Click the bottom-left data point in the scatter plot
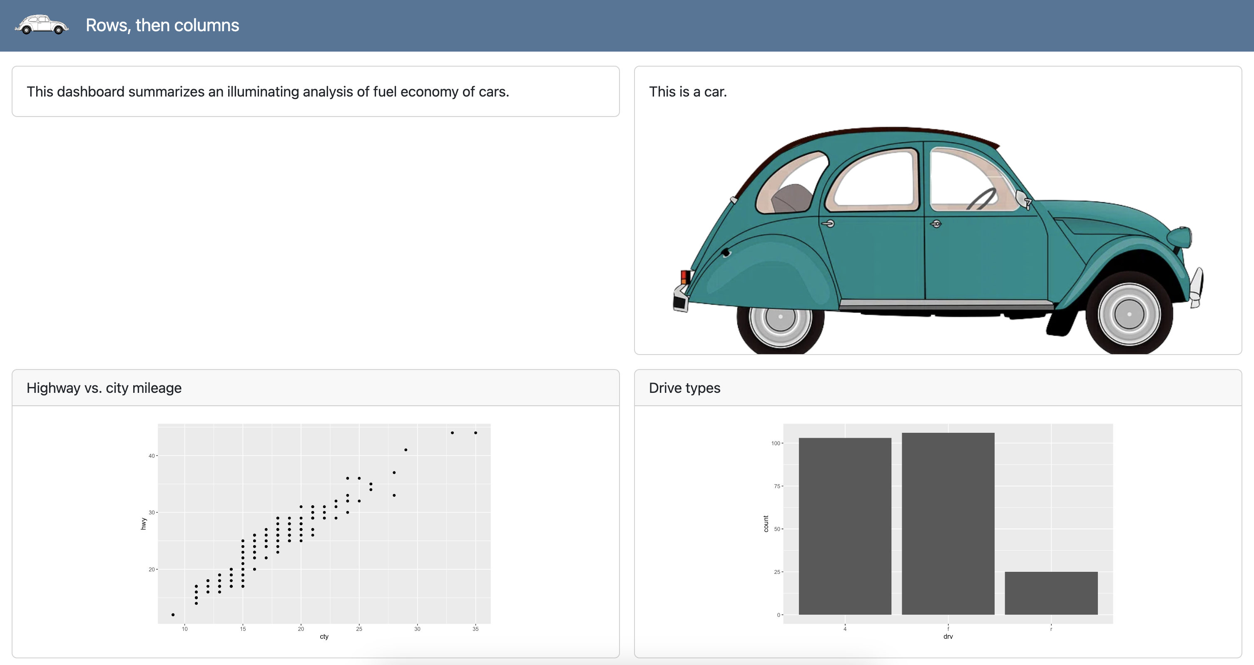 coord(172,615)
